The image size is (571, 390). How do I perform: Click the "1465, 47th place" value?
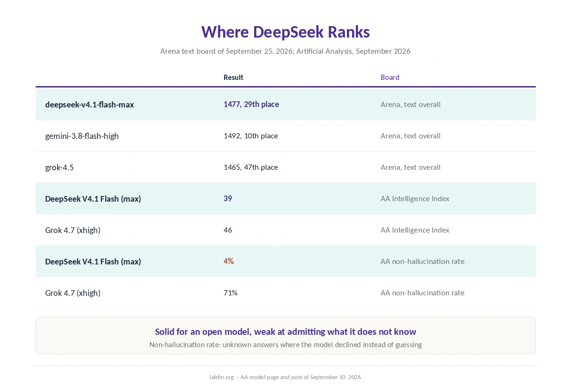point(251,167)
